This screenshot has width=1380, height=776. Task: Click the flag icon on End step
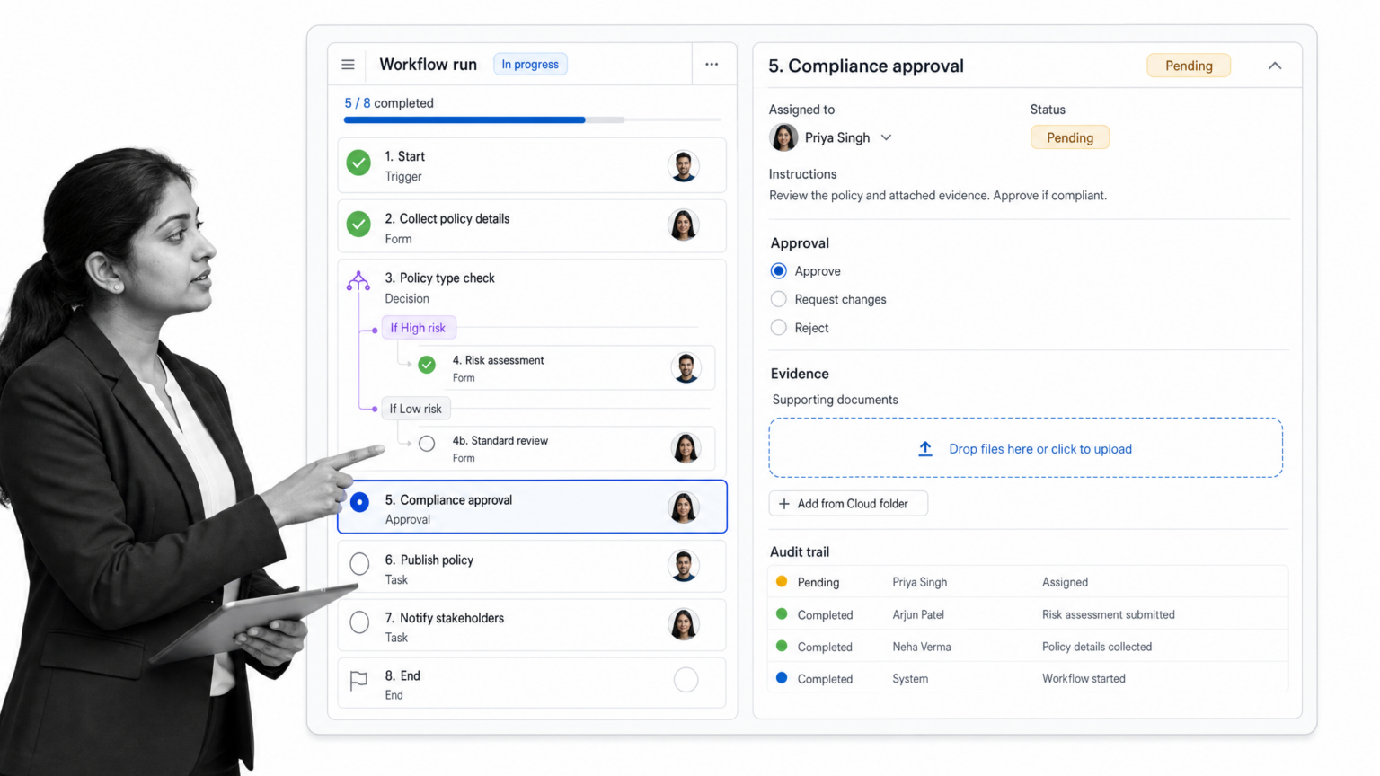pos(358,681)
